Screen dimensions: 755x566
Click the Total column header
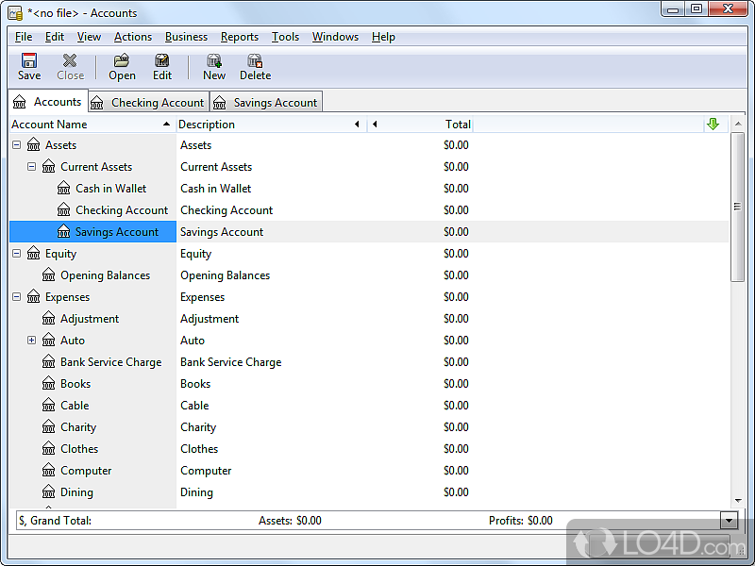point(420,125)
